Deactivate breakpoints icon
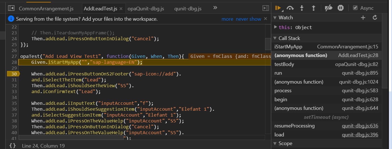 pos(329,8)
